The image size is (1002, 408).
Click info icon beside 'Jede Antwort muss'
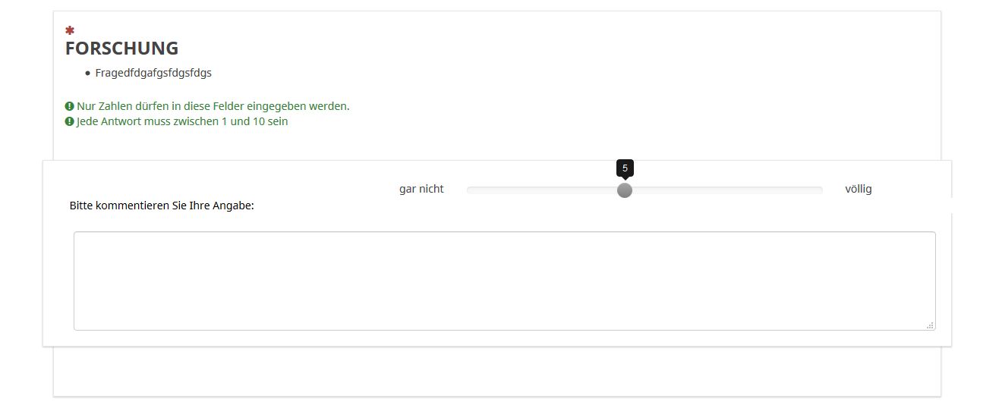tap(70, 121)
